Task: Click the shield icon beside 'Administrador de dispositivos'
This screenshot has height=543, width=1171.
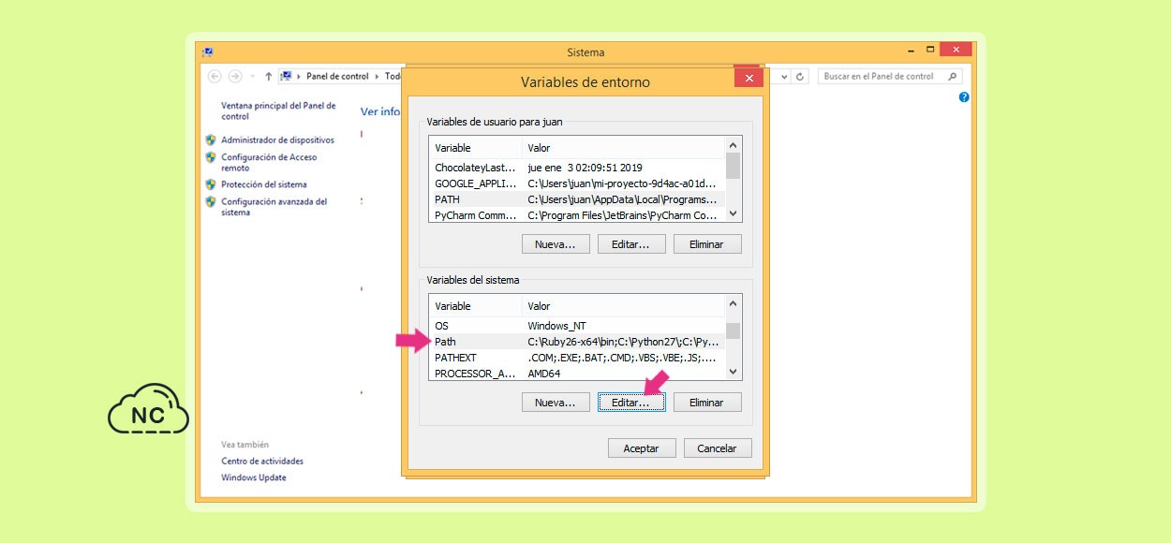Action: (211, 139)
